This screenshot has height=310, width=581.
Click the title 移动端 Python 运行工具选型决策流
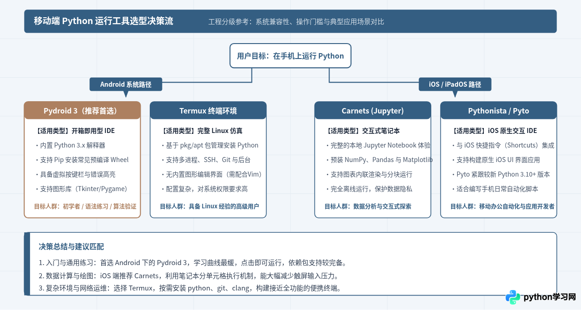[x=103, y=21]
